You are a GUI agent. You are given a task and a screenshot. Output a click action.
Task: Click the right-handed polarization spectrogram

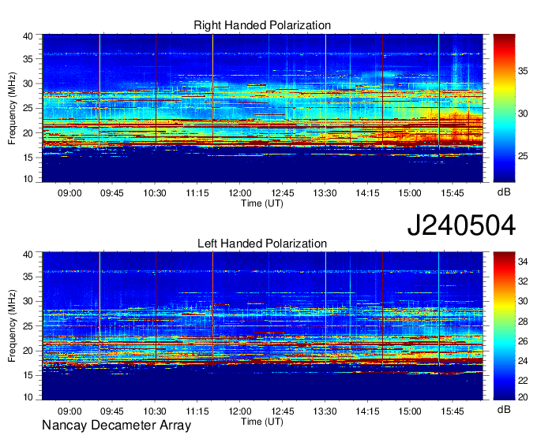coord(262,108)
